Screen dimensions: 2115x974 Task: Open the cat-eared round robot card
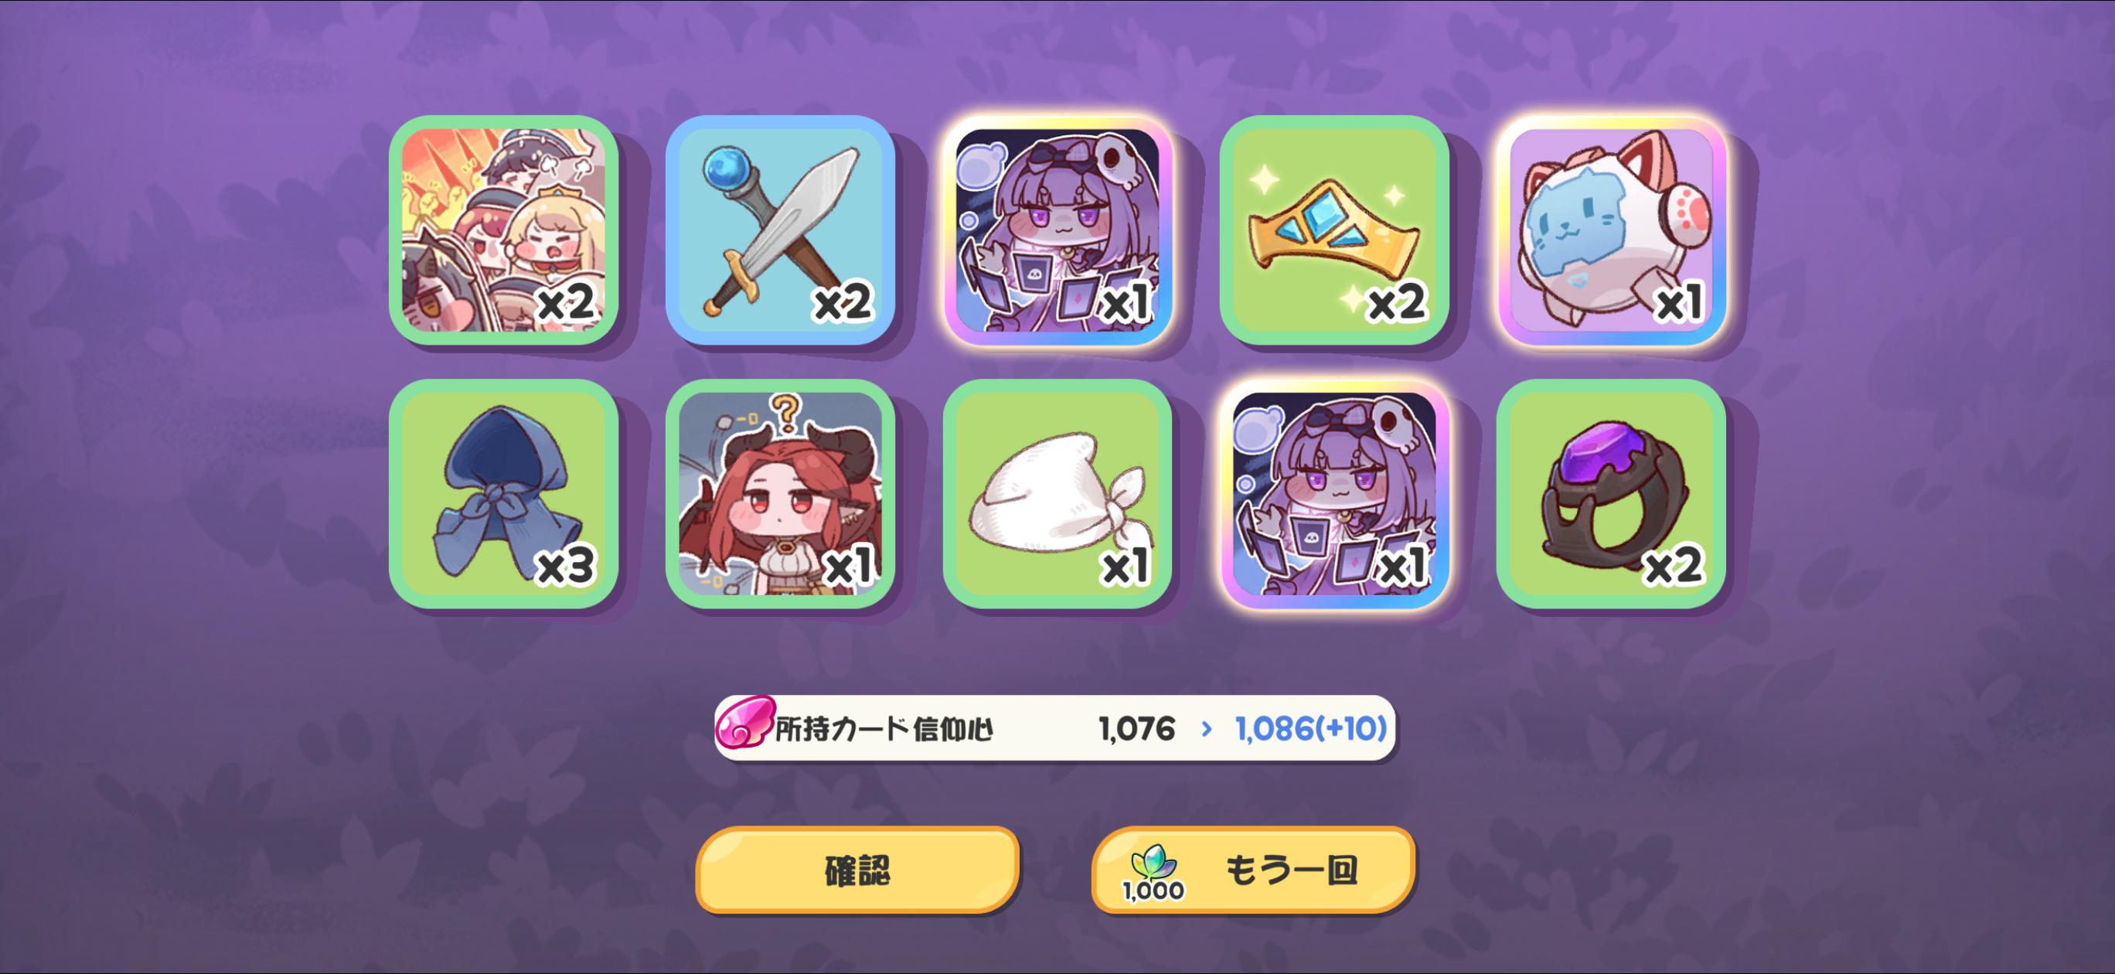point(1611,230)
